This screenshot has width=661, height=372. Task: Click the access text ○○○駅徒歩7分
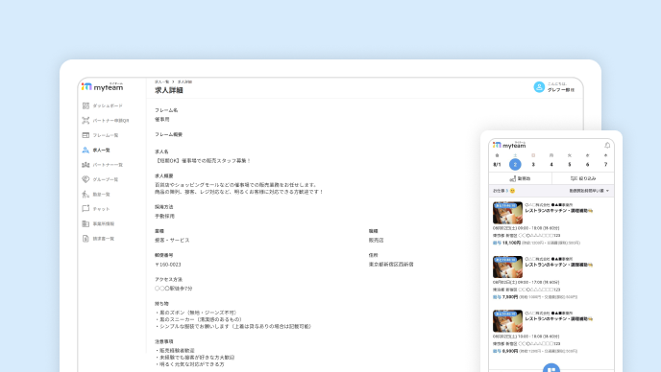(x=173, y=289)
